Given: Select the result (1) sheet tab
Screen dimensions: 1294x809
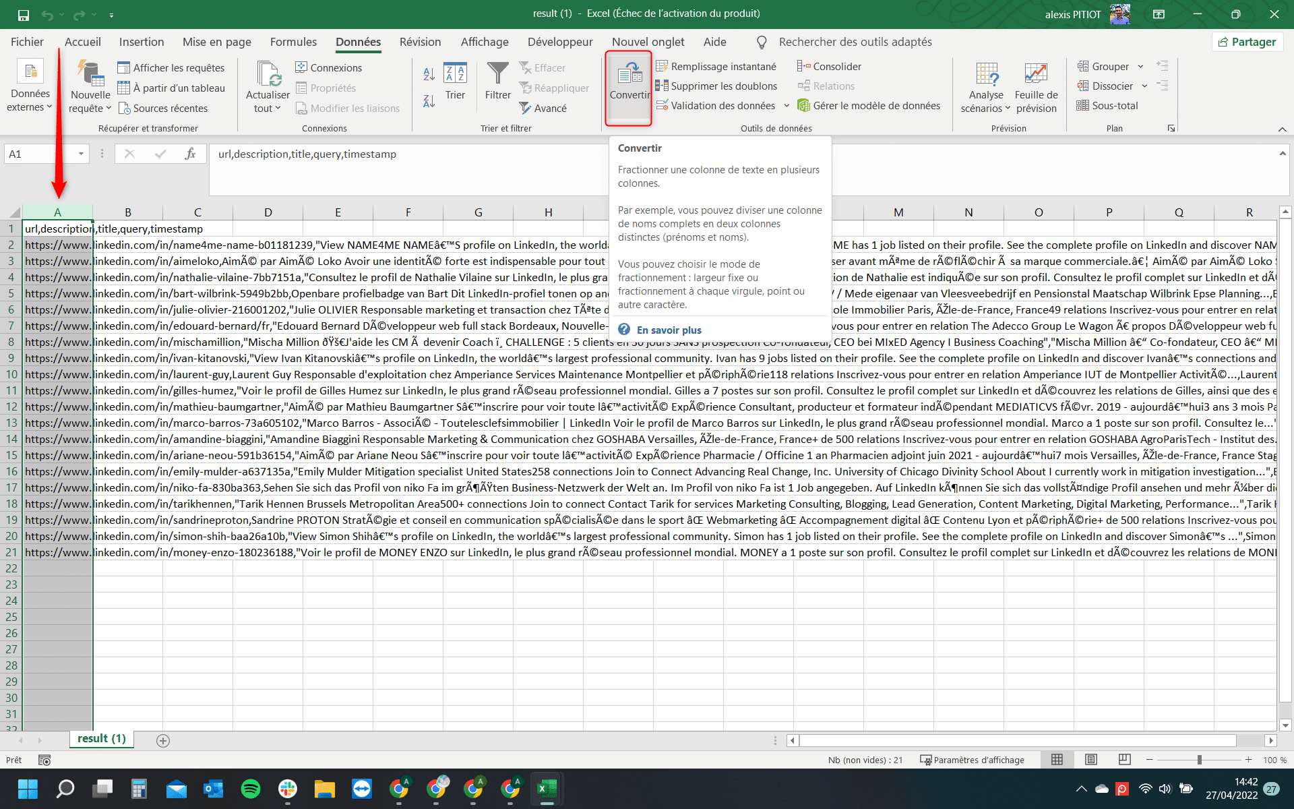Looking at the screenshot, I should pos(102,739).
